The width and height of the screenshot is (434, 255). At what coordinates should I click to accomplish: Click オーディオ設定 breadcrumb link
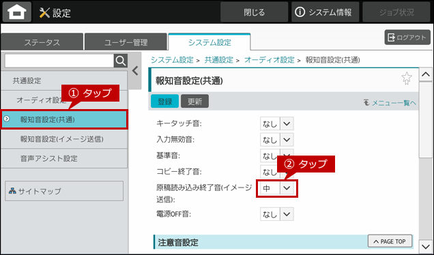pos(270,60)
